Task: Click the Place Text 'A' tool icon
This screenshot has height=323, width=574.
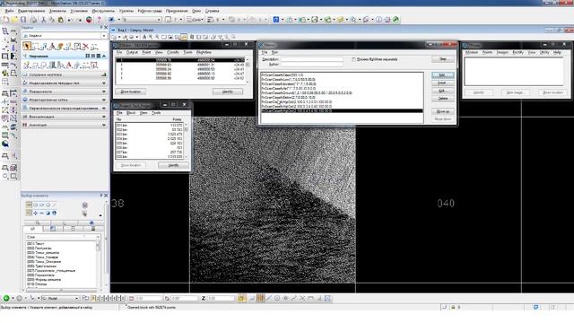Action: [68, 65]
